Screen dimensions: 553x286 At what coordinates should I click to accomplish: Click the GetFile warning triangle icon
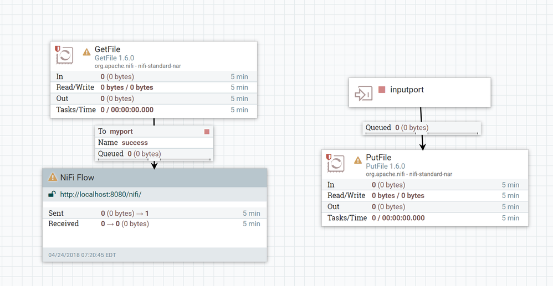(87, 52)
